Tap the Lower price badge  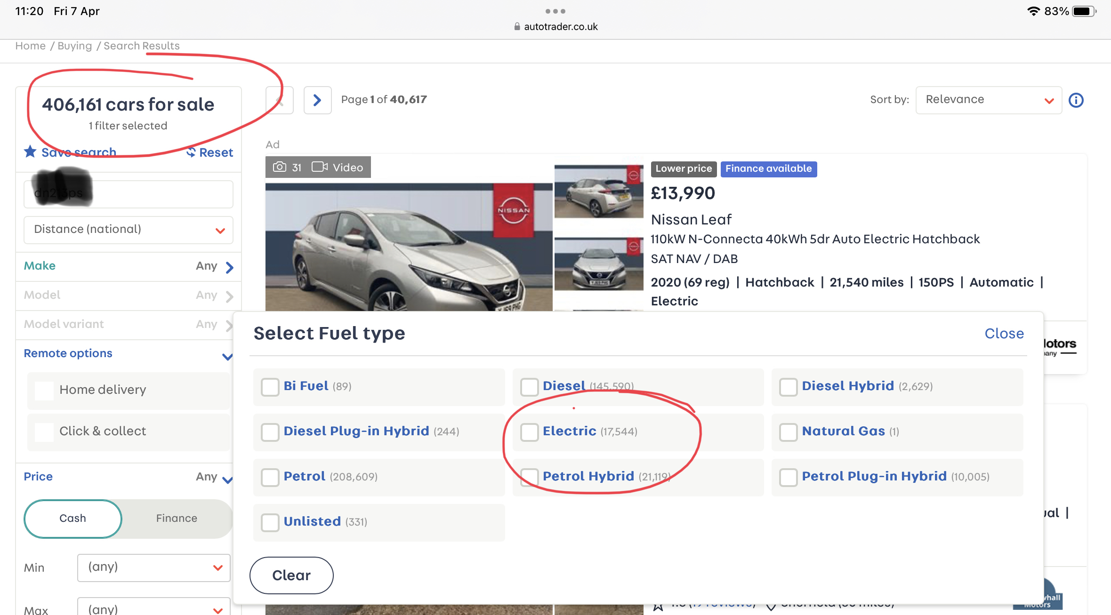tap(684, 169)
